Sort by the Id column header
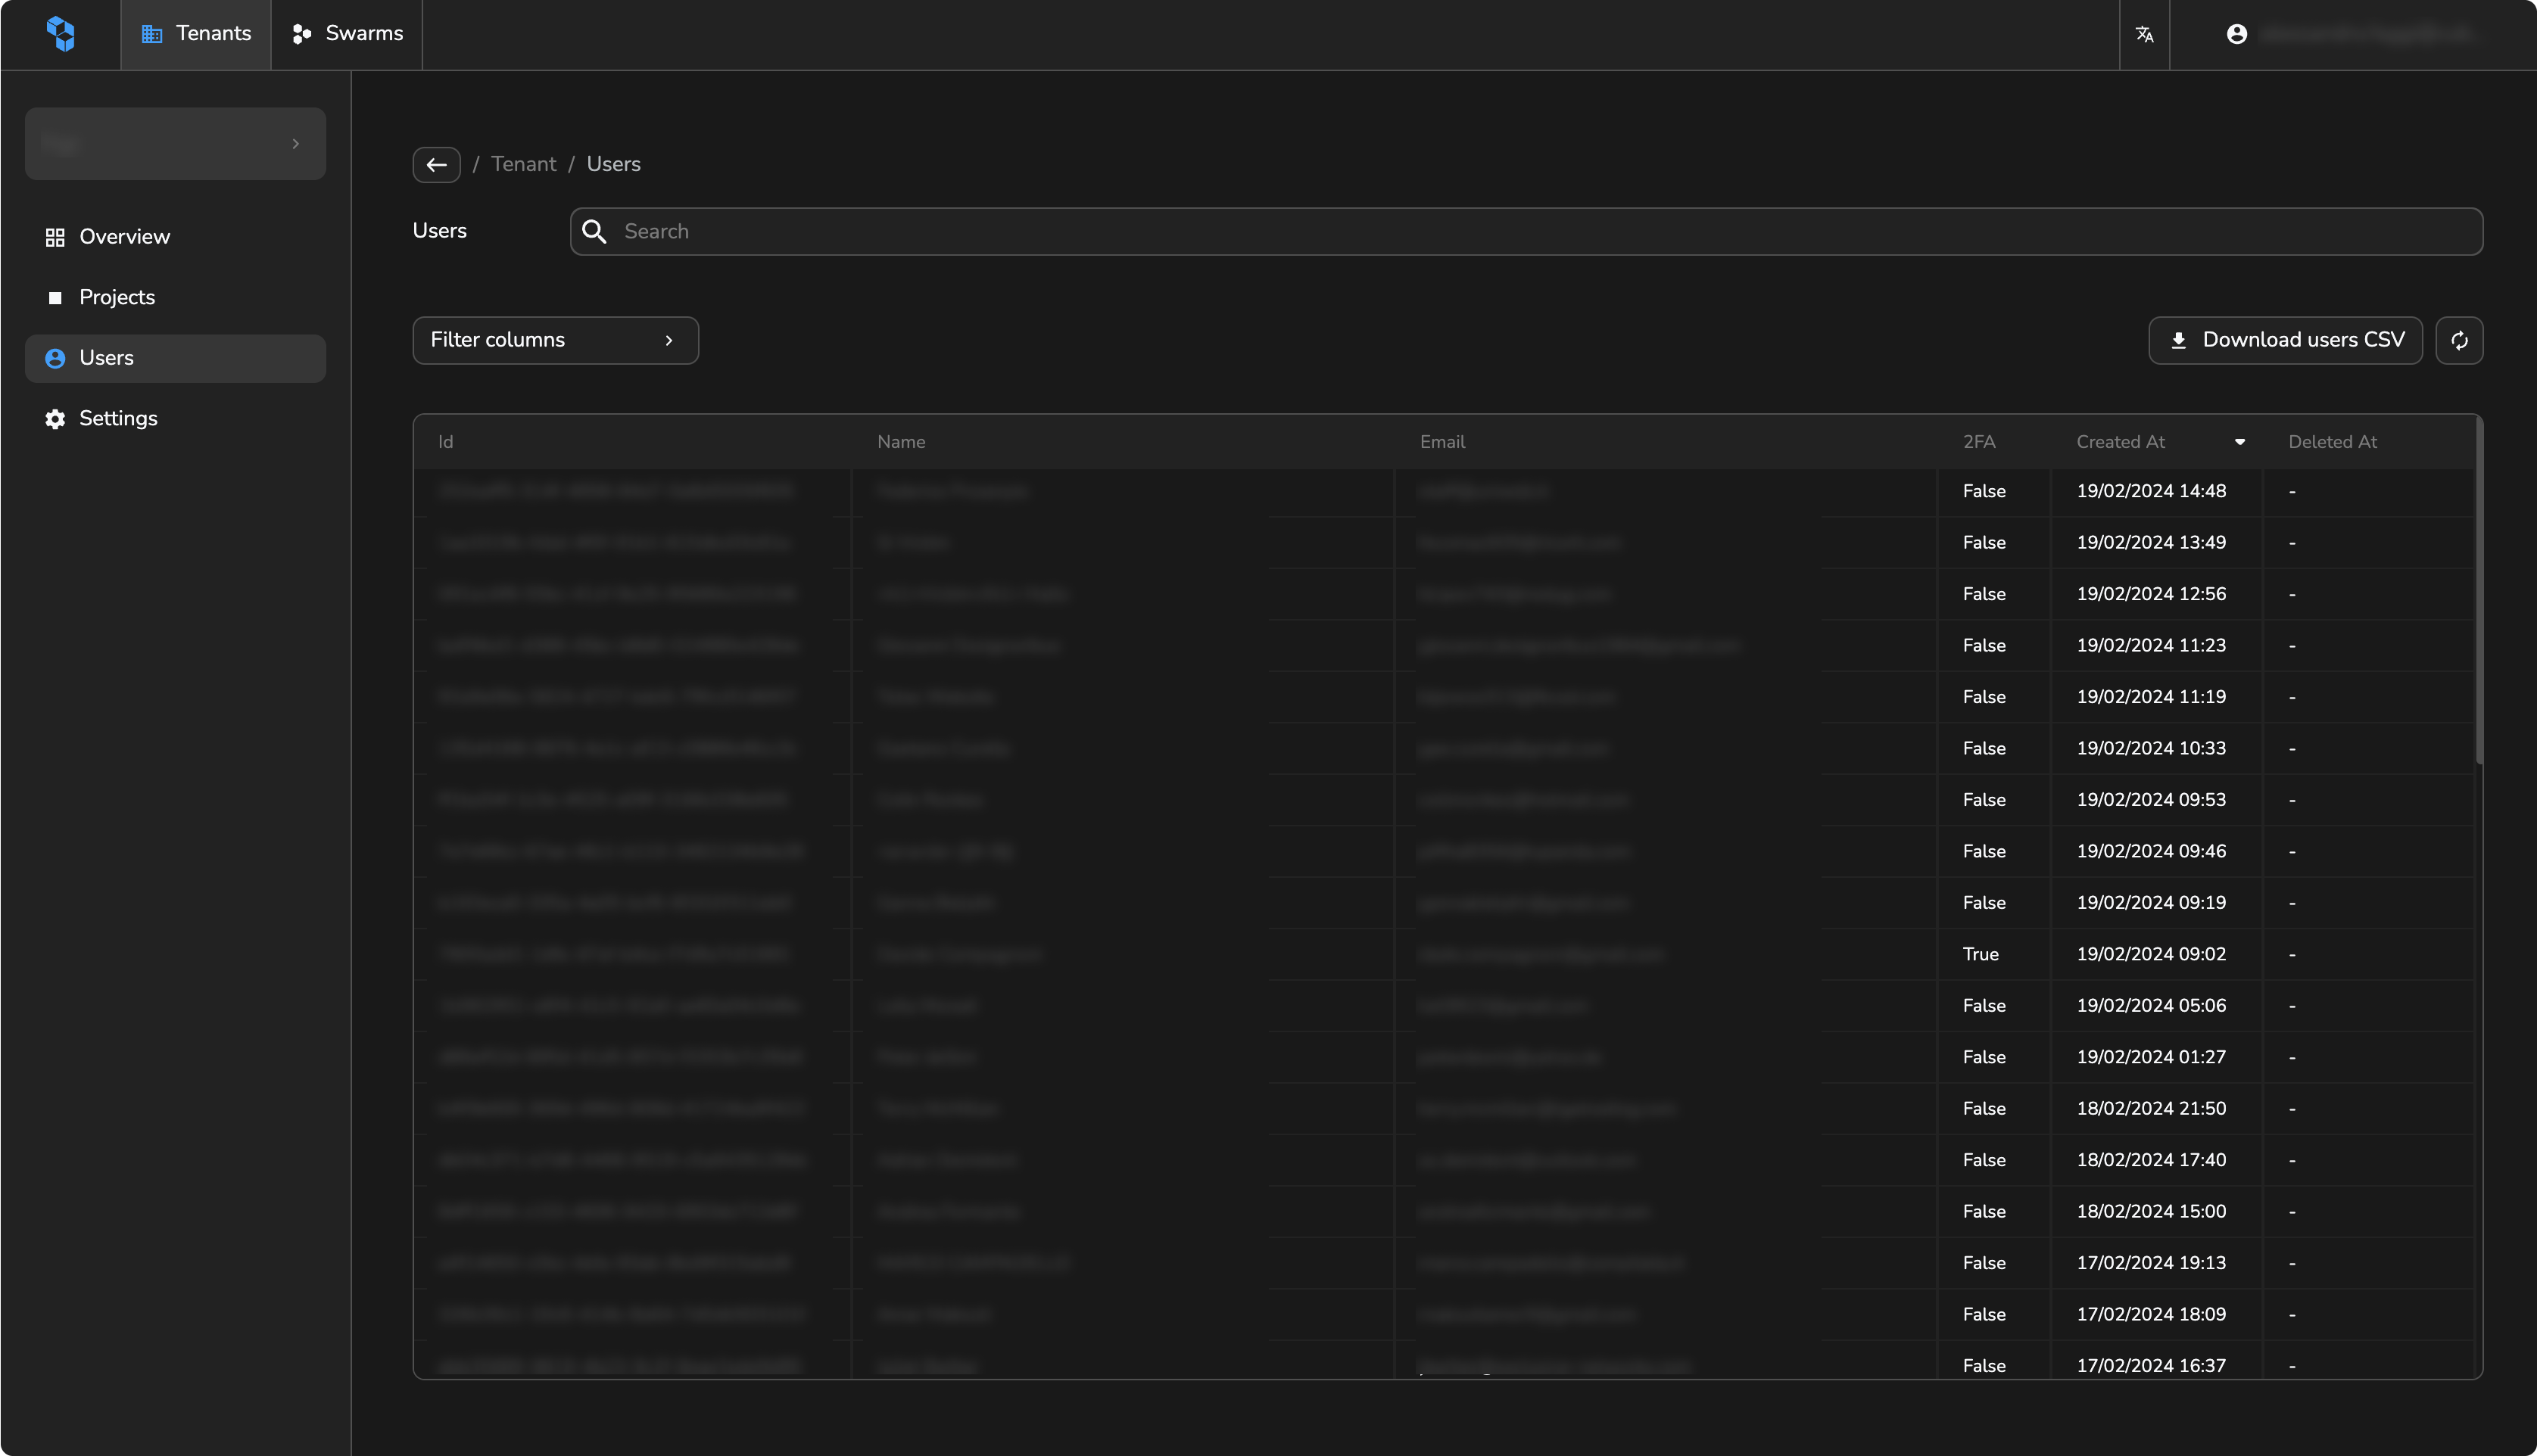 [445, 442]
